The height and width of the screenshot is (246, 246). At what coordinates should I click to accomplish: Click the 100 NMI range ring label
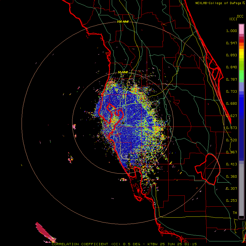[x=123, y=22]
